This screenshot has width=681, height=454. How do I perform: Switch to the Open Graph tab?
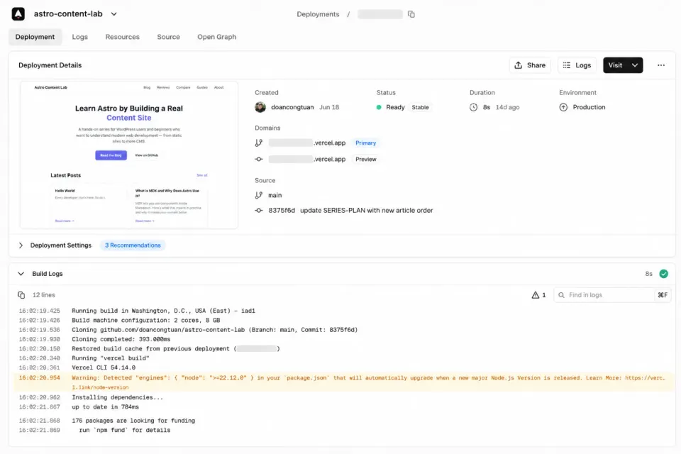point(217,37)
